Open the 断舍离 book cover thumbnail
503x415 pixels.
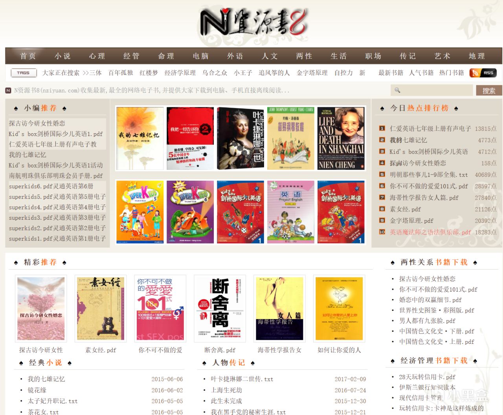click(220, 308)
